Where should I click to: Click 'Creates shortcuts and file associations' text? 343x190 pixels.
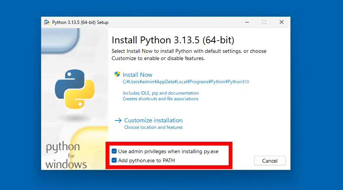click(160, 99)
